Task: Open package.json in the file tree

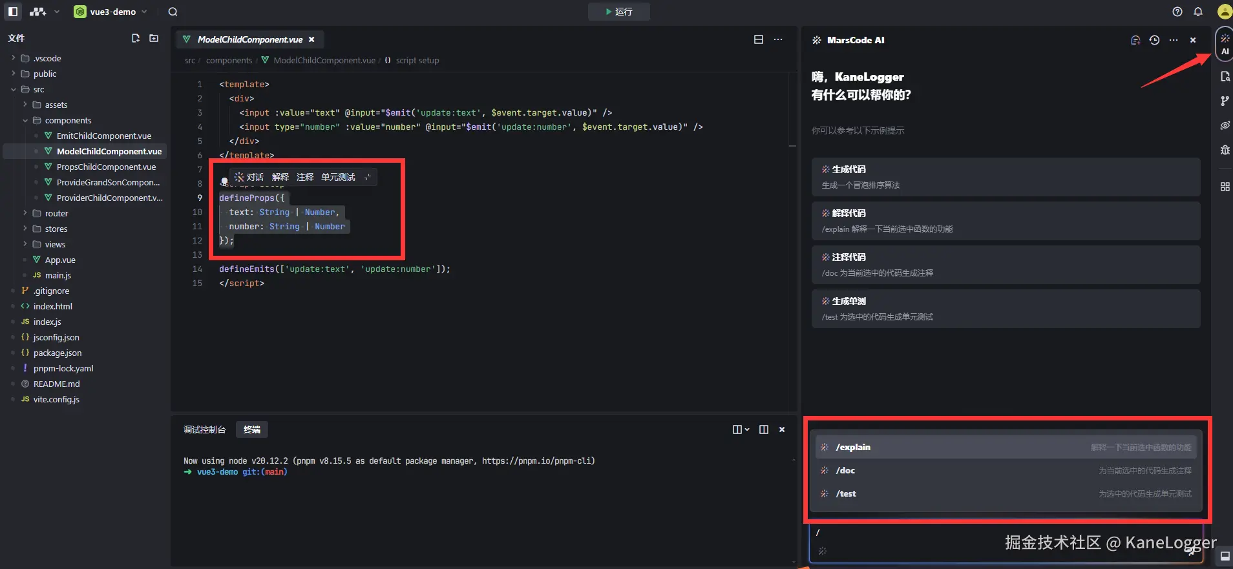Action: pyautogui.click(x=58, y=353)
